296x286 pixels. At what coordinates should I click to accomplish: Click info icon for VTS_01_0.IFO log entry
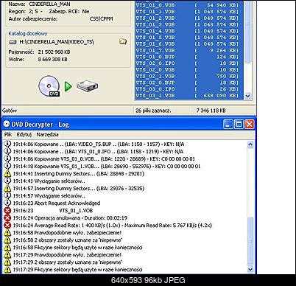click(x=7, y=151)
